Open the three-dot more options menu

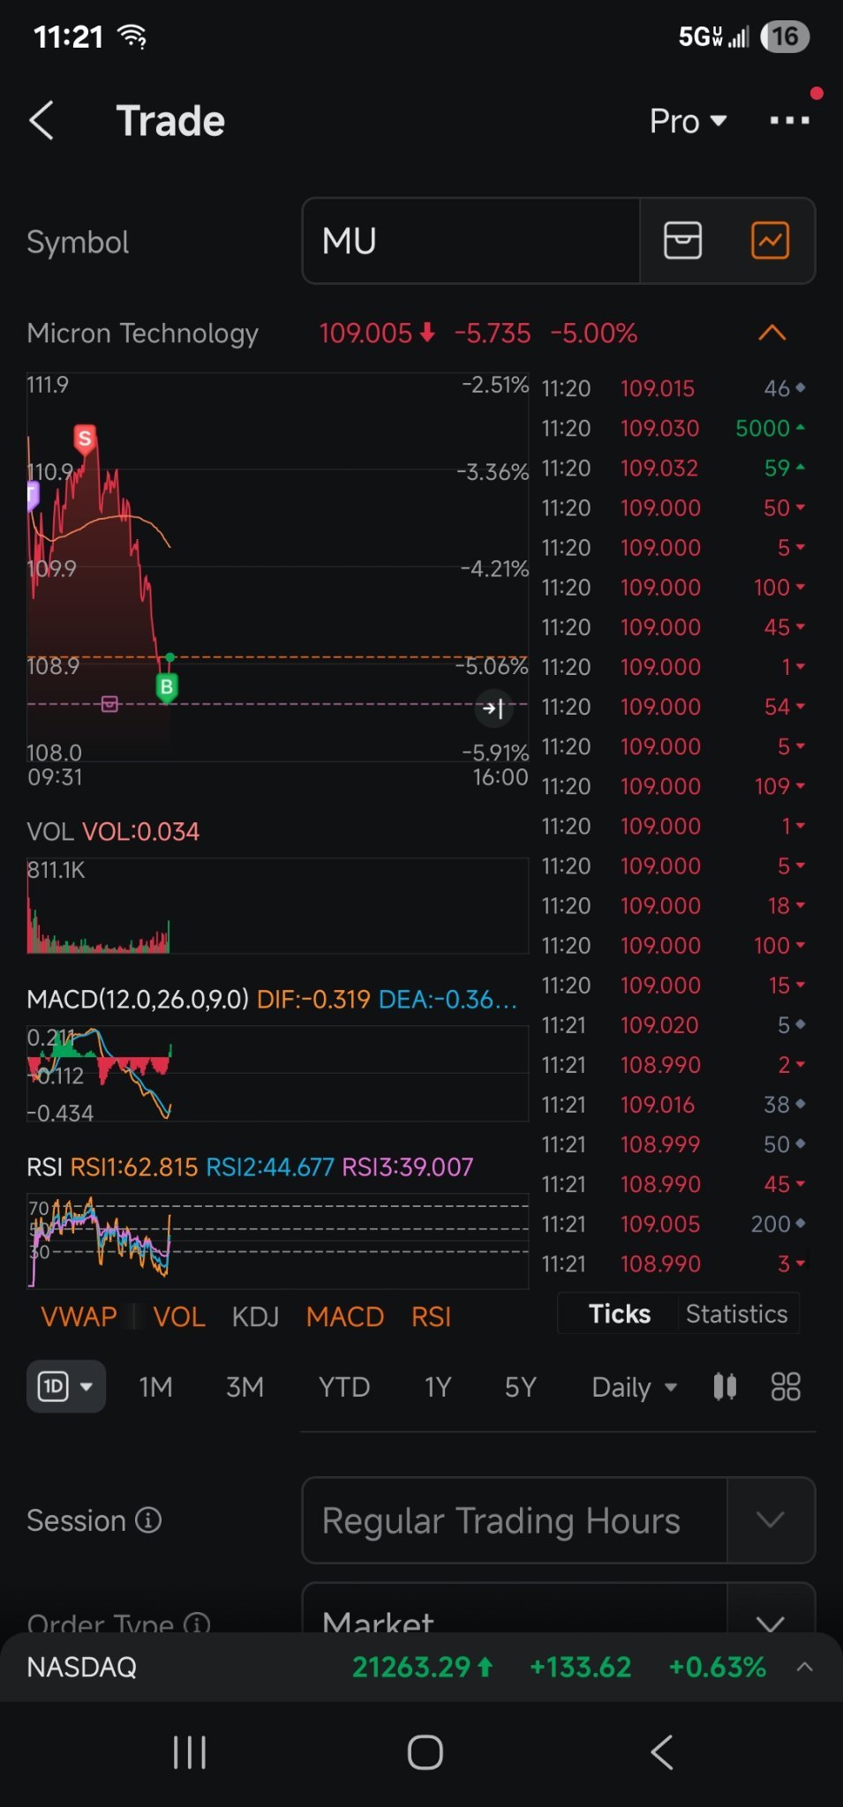pos(789,120)
